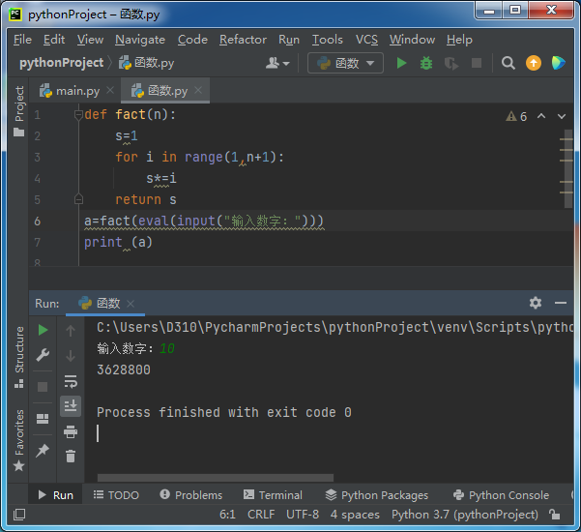The width and height of the screenshot is (581, 532).
Task: Change the CRLF line separator
Action: (x=261, y=515)
